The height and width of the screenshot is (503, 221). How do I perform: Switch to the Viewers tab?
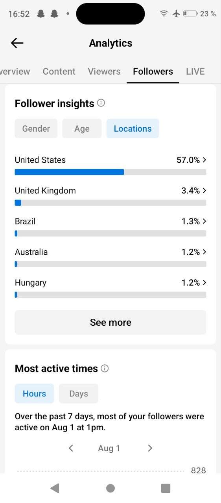(104, 72)
